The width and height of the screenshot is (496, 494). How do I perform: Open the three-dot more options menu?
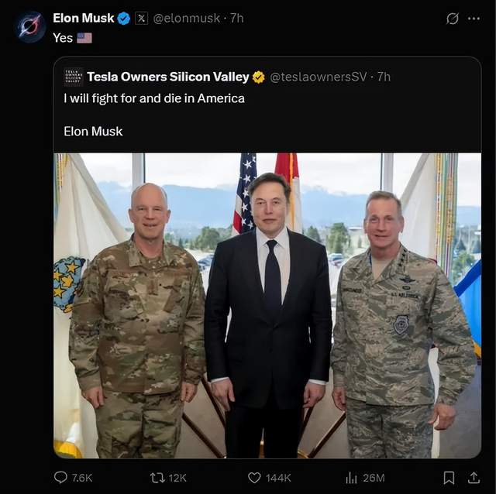coord(474,19)
